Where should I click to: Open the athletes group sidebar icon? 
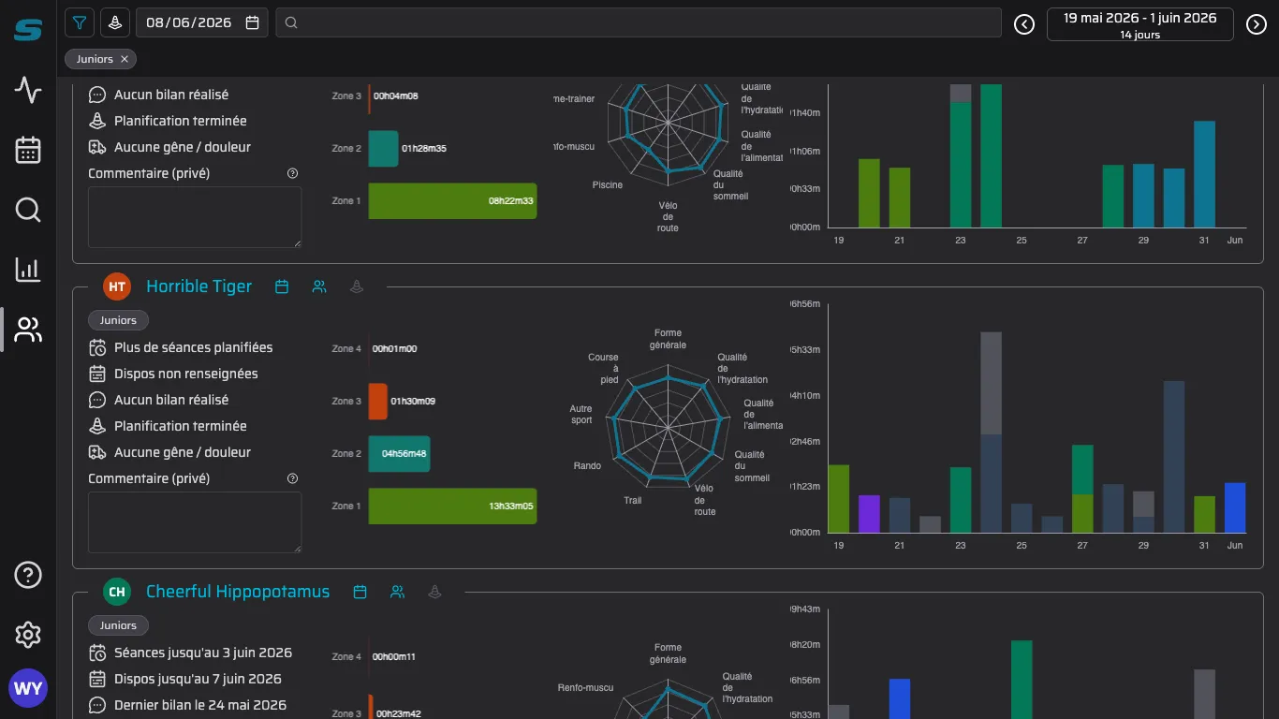[x=28, y=330]
